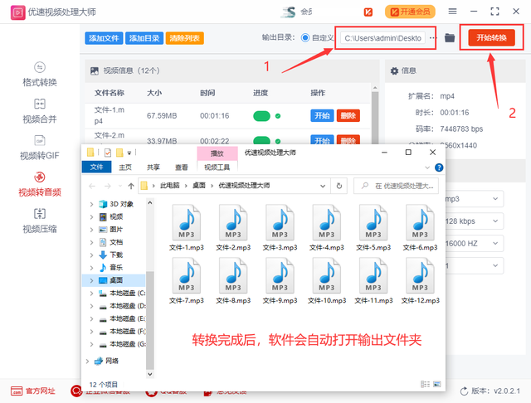The height and width of the screenshot is (403, 531).
Task: Select the 视频转音频 video to audio module
Action: [x=40, y=184]
